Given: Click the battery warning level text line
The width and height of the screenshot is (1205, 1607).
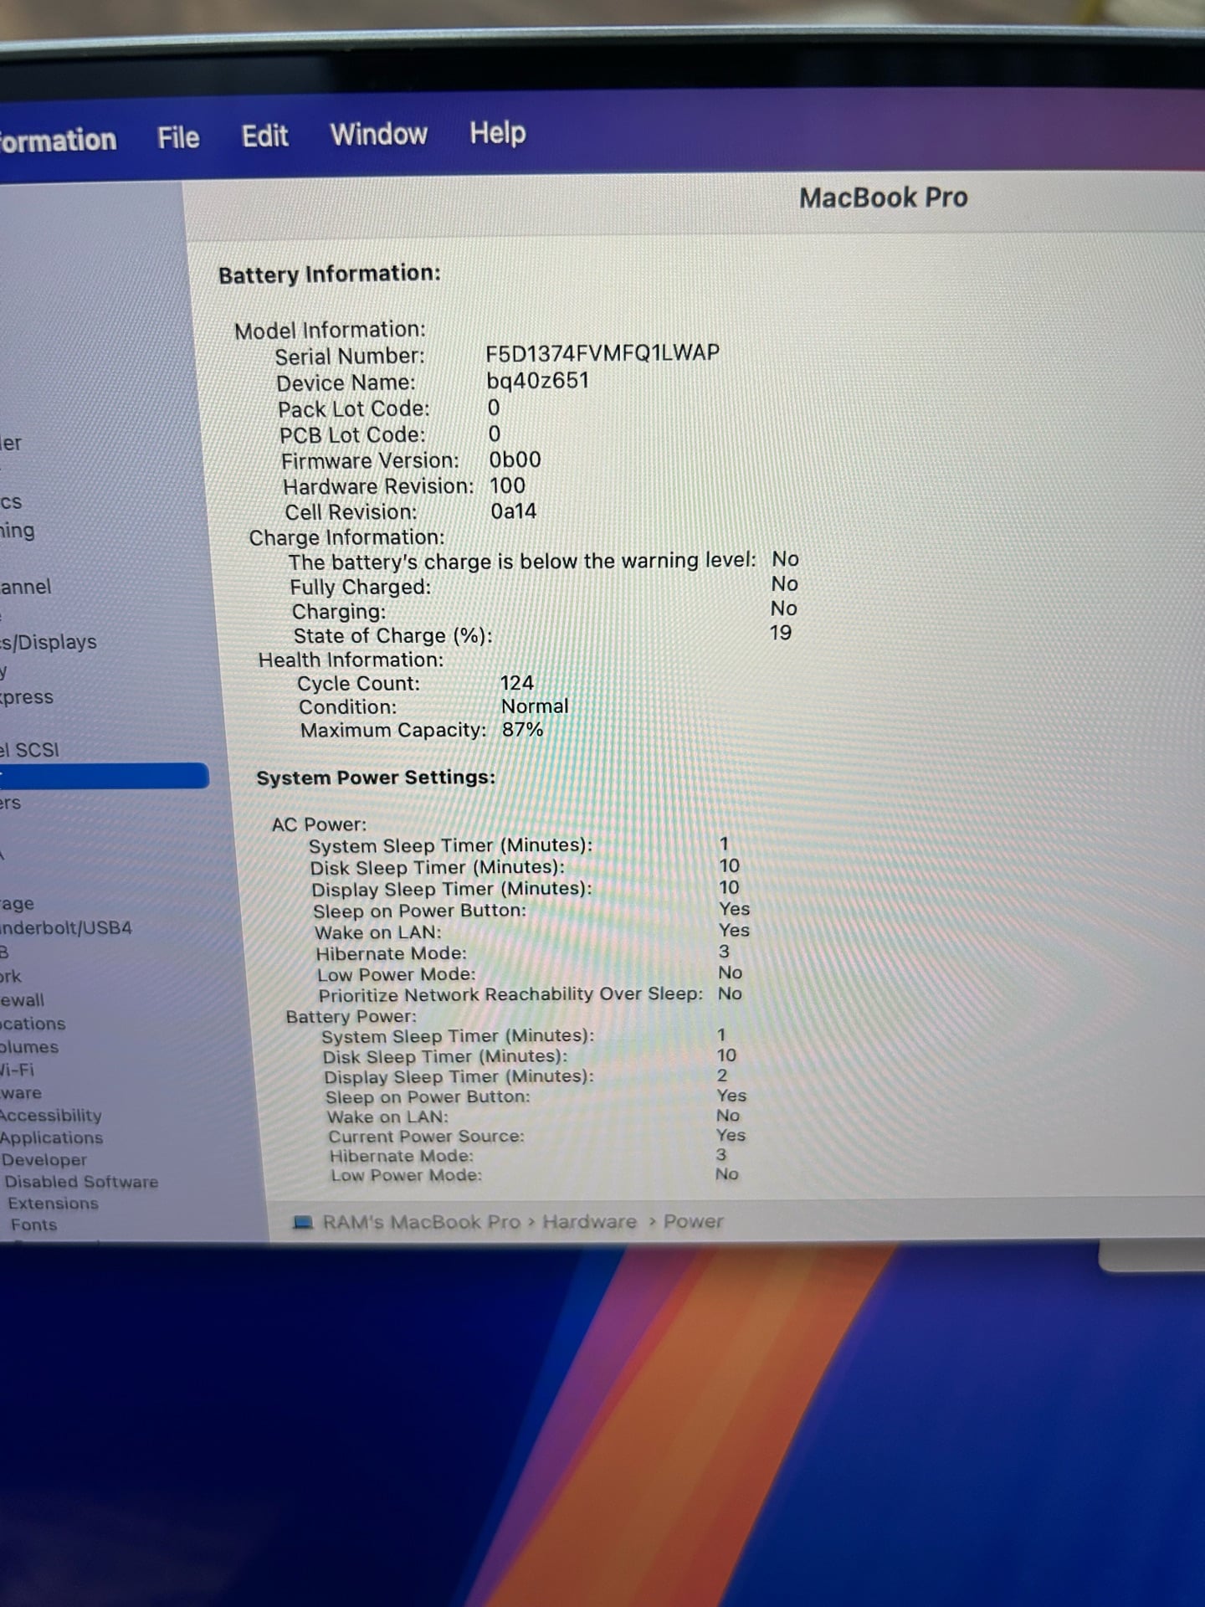Looking at the screenshot, I should (x=522, y=561).
